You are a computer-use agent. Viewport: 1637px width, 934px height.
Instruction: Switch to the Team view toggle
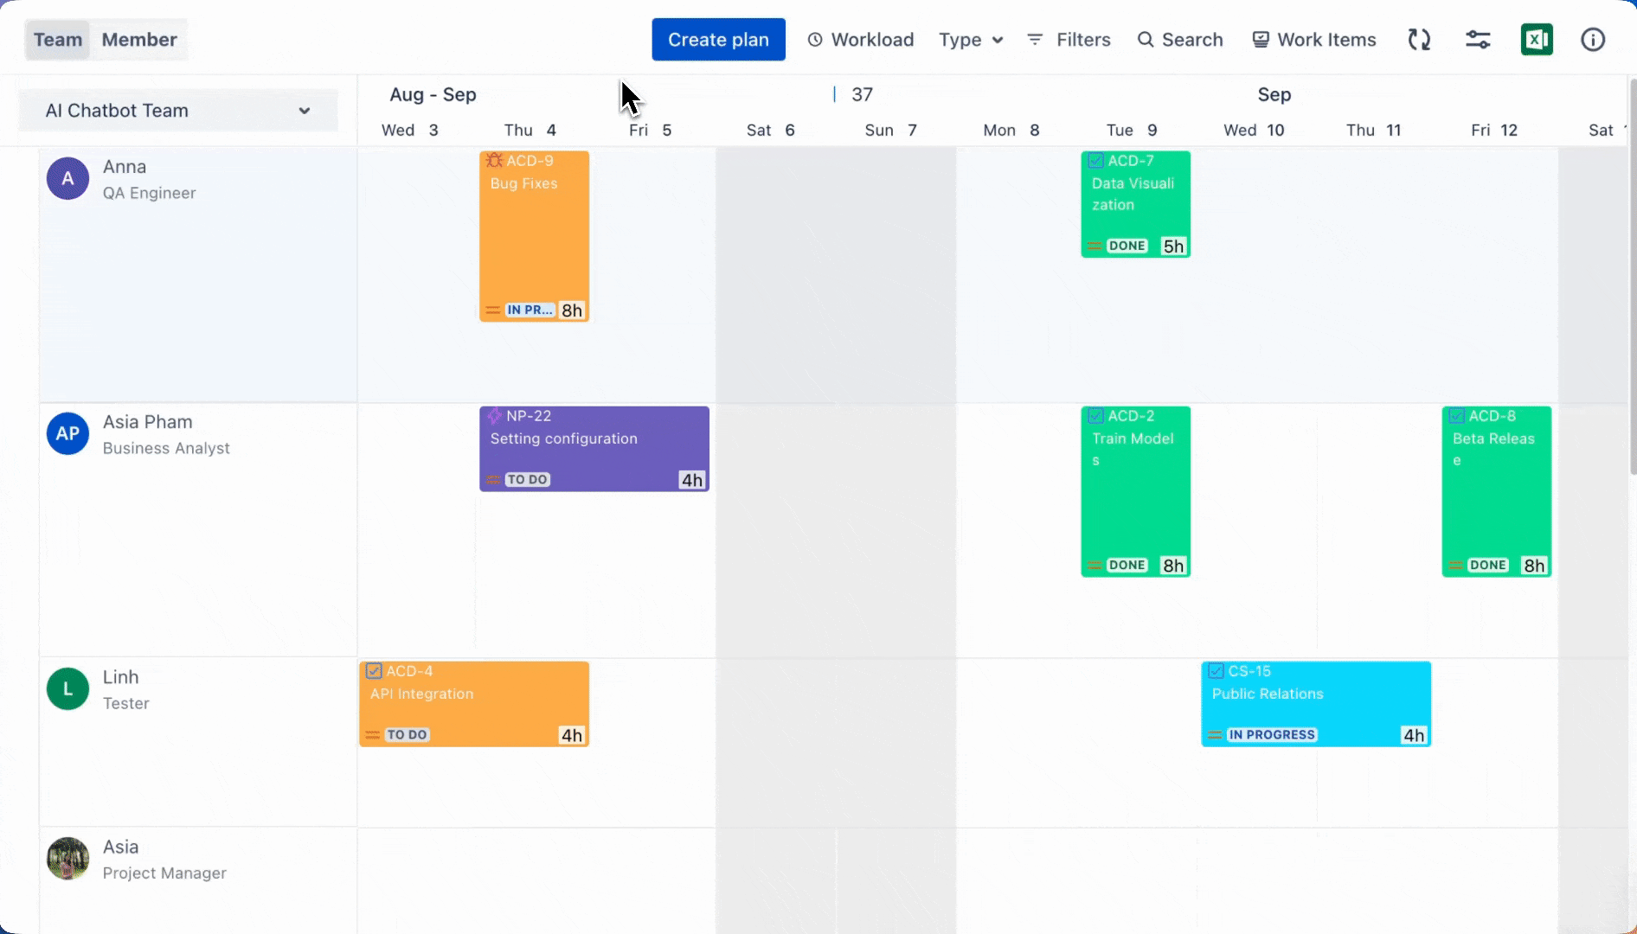click(58, 40)
